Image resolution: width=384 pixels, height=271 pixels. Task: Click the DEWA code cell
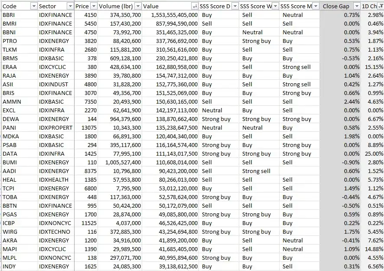click(x=20, y=119)
